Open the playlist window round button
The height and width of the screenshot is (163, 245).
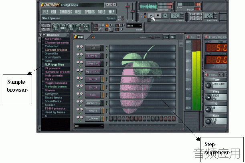[55, 27]
